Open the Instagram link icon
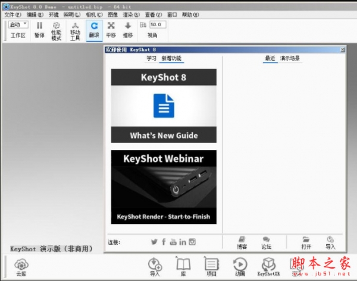 click(x=192, y=242)
